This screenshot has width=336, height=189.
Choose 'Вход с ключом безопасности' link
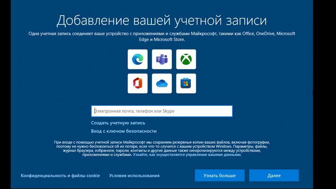(x=124, y=131)
